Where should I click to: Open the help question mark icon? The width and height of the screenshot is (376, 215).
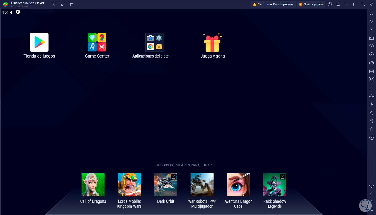330,4
